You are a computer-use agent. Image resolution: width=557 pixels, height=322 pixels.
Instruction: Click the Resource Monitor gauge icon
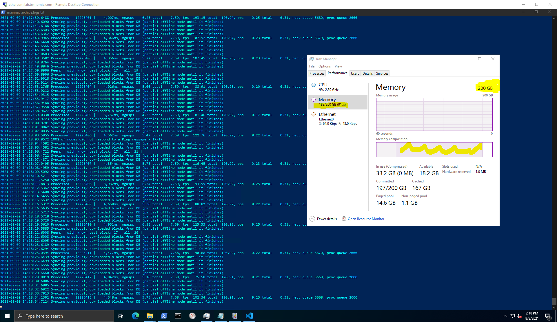point(344,219)
